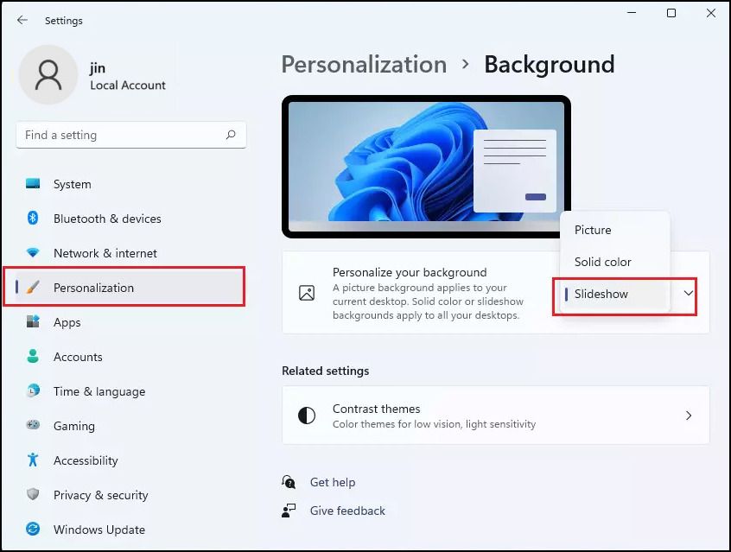Click the Gaming controller icon
Image resolution: width=731 pixels, height=552 pixels.
[x=33, y=425]
